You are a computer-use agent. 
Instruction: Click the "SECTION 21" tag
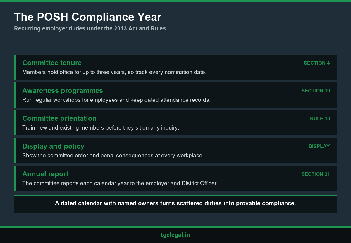316,174
